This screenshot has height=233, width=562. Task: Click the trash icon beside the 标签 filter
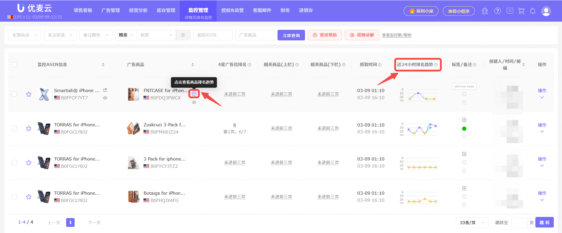coord(183,35)
